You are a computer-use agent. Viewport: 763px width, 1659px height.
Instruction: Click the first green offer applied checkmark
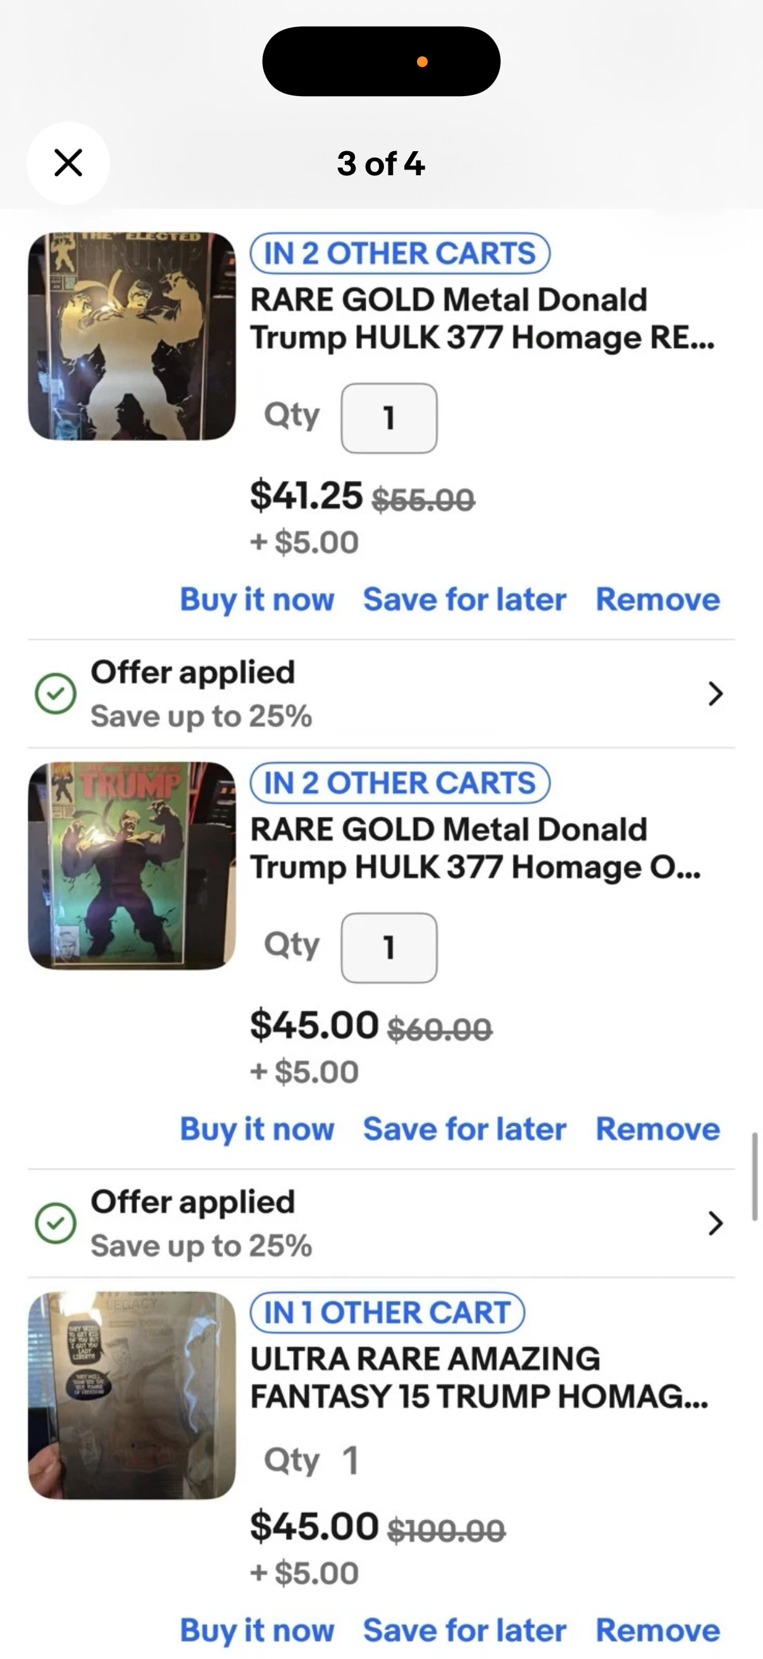(x=56, y=693)
